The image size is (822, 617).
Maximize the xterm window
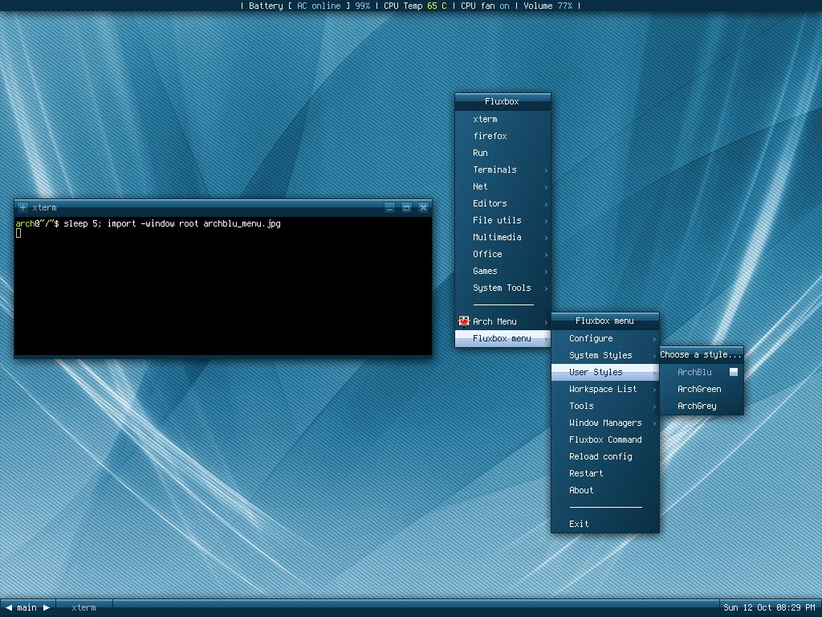(406, 208)
